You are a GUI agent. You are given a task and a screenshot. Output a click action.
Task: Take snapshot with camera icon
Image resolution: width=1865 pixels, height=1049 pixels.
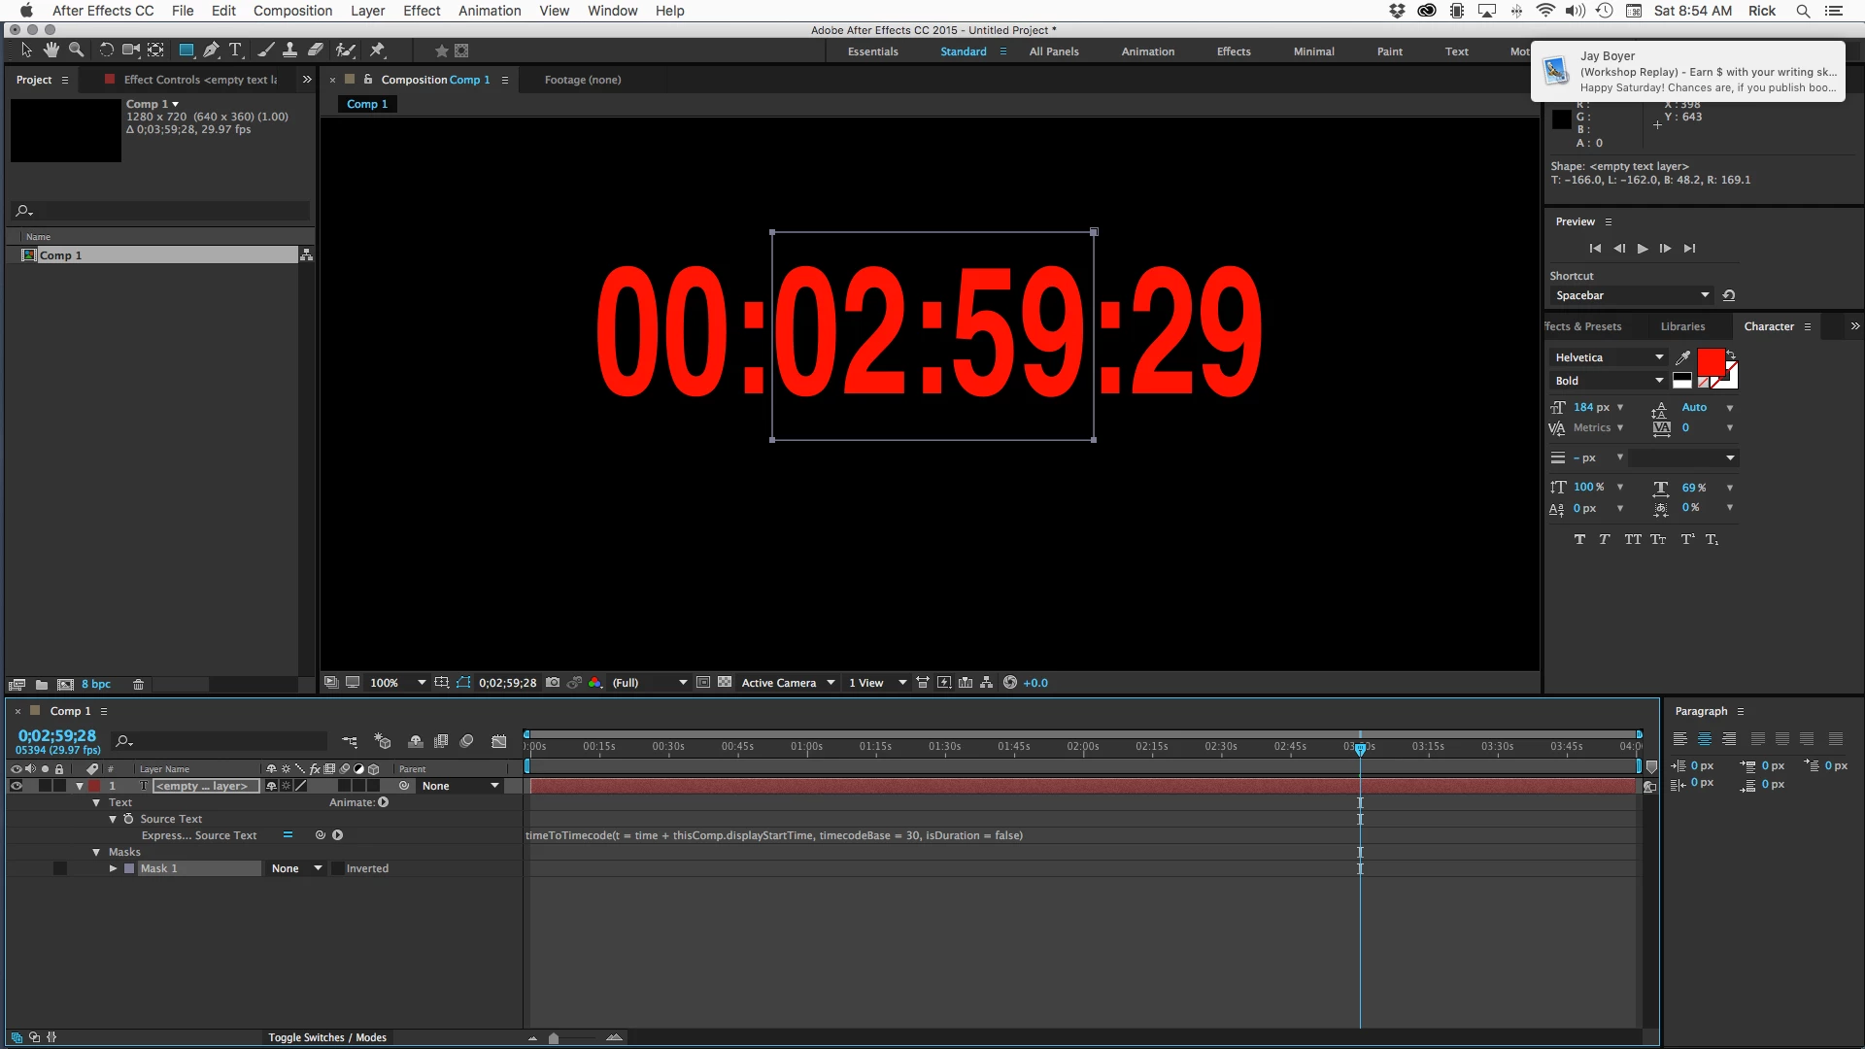pos(553,683)
